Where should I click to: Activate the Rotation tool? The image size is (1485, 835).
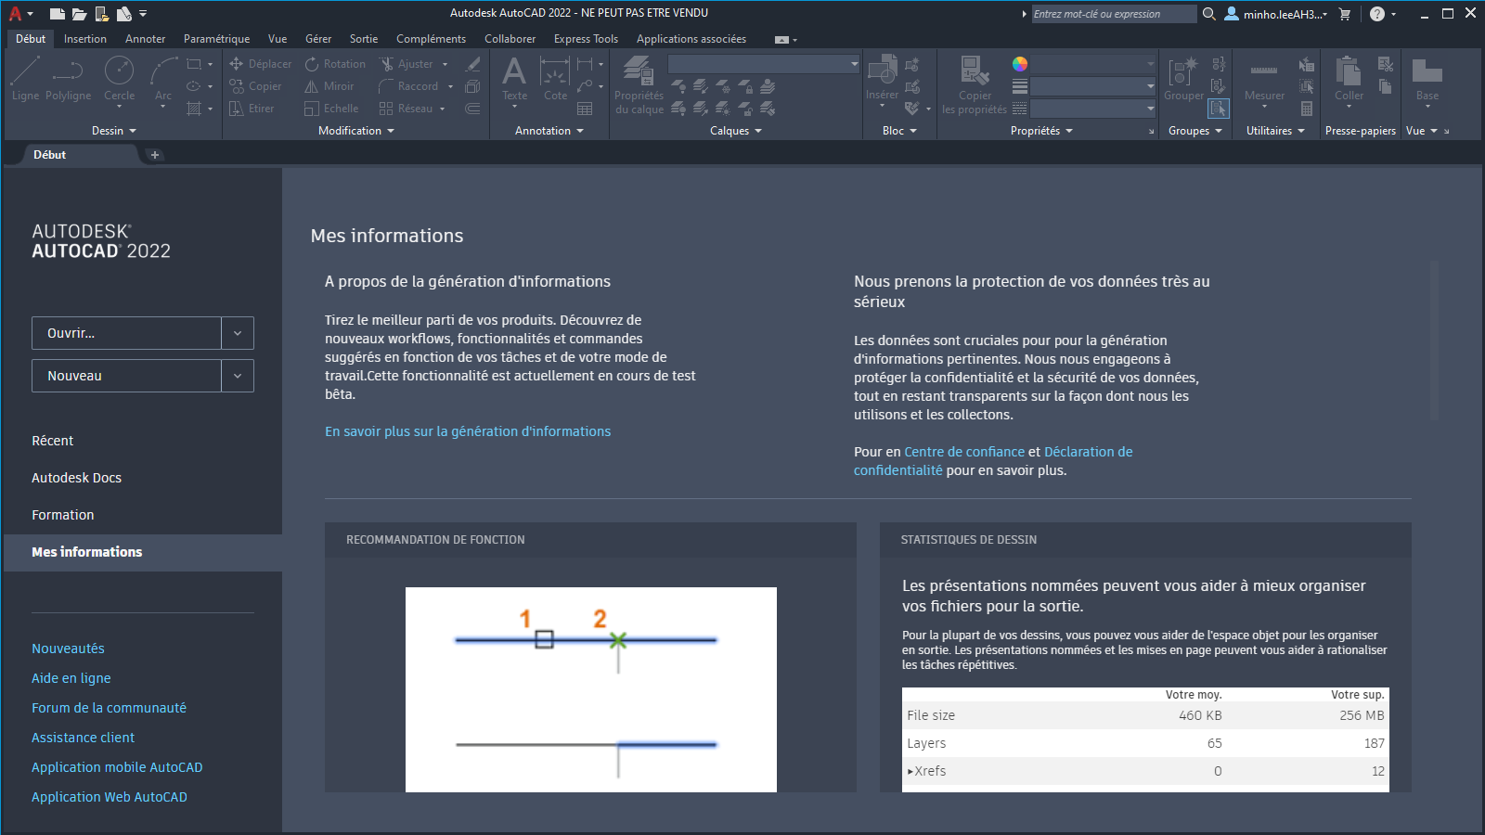tap(335, 64)
